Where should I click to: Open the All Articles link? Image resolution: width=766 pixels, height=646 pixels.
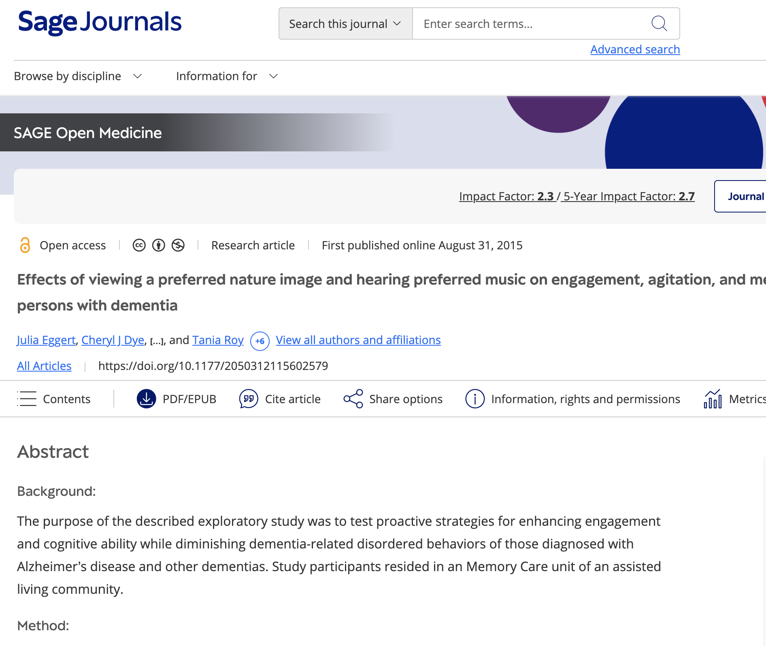[44, 366]
